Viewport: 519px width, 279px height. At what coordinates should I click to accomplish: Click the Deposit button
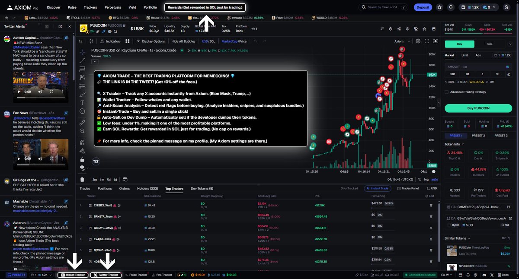[423, 7]
